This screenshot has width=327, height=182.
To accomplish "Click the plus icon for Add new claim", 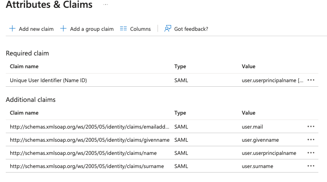I will 12,28.
